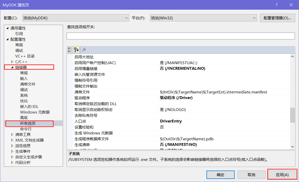
Task: Expand the 自定义生成步骤 tree node
Action: (12, 157)
